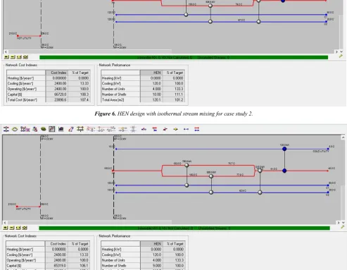Open the green oval loop toolbar icon
Screen dimensions: 347x270
tap(15, 129)
